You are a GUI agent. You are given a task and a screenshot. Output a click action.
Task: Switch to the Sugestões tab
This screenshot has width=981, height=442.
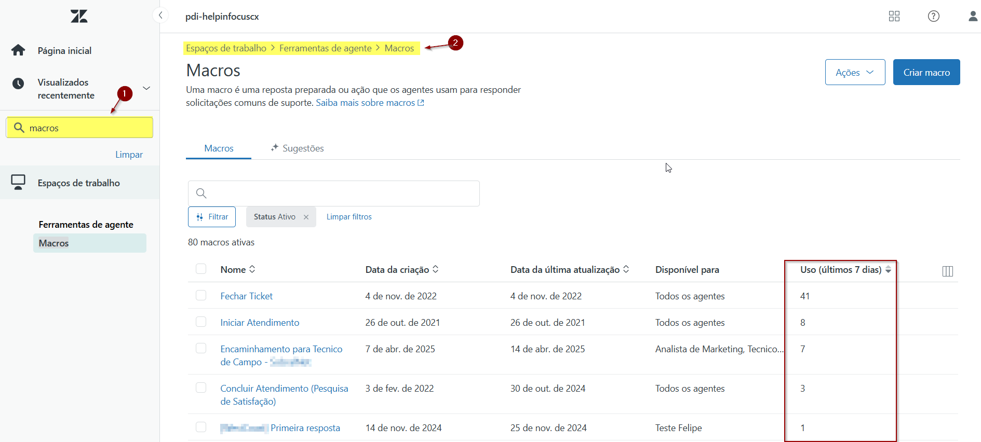[x=297, y=148]
